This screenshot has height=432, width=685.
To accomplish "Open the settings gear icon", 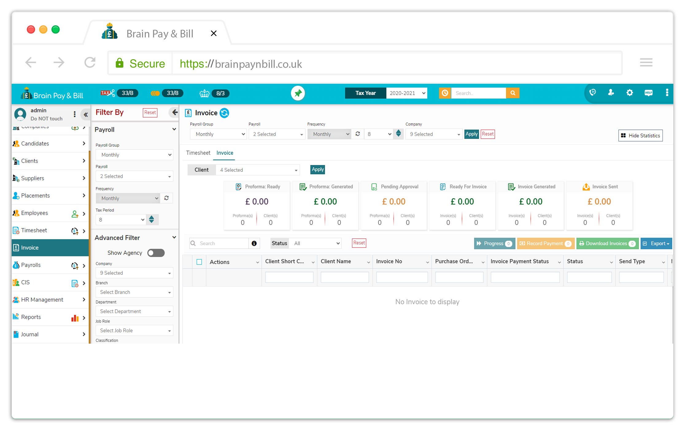I will [x=629, y=93].
